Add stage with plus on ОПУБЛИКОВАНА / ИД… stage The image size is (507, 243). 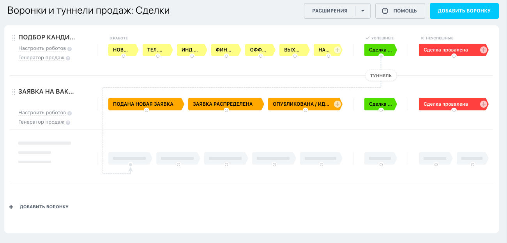(x=337, y=104)
